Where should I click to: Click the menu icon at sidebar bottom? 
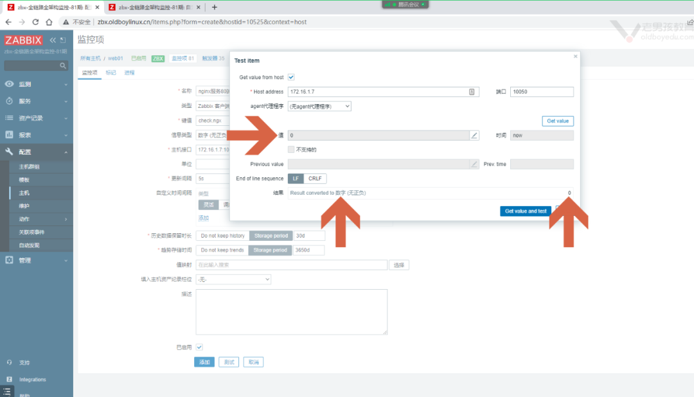tap(7, 392)
